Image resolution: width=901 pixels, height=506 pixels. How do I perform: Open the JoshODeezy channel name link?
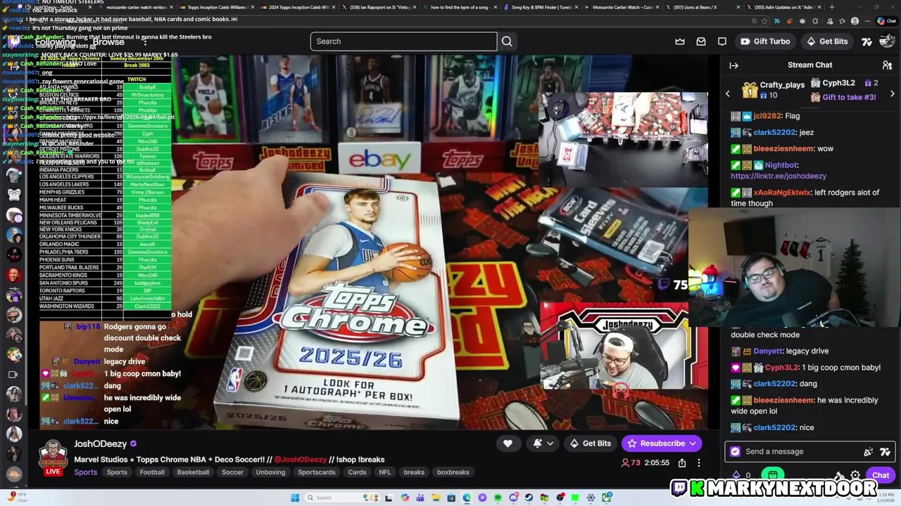click(100, 443)
